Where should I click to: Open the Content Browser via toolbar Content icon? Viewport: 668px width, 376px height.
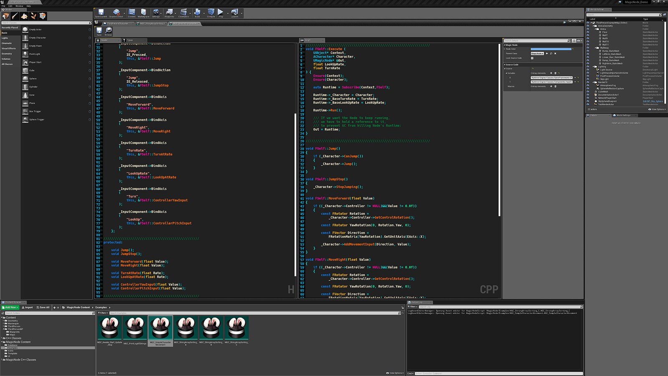pos(132,13)
